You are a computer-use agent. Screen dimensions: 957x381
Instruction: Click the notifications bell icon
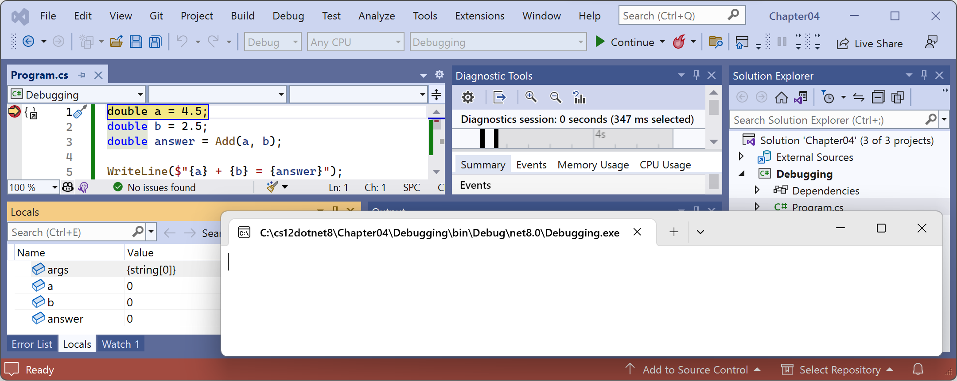point(918,369)
